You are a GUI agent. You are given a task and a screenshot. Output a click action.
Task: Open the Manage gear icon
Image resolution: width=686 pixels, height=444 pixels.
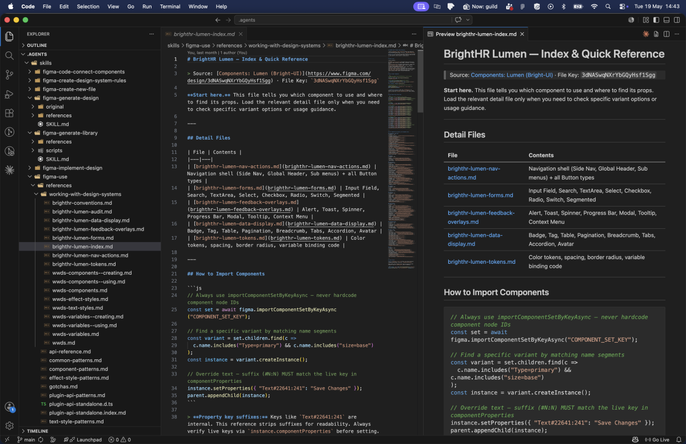[x=9, y=426]
